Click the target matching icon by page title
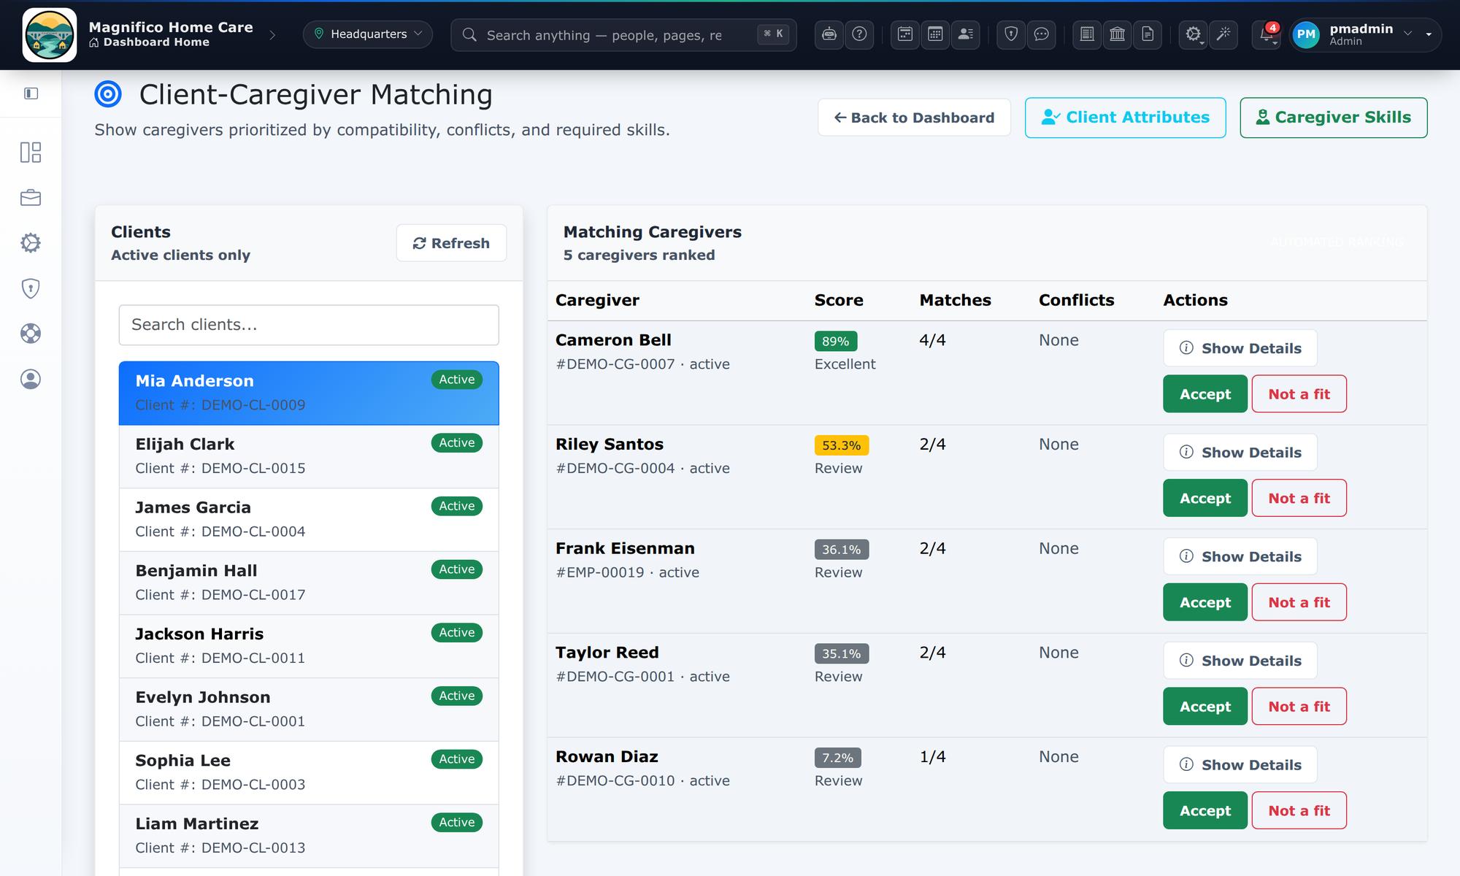The width and height of the screenshot is (1460, 876). point(108,94)
